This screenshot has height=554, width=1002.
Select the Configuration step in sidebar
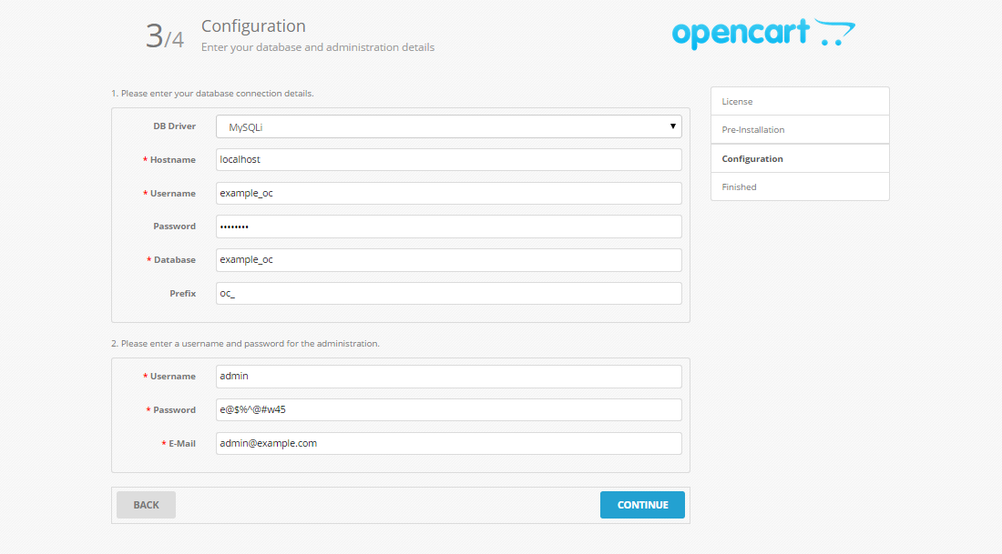click(799, 158)
